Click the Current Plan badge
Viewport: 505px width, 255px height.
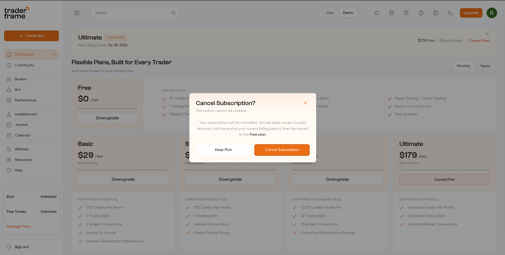click(x=116, y=38)
